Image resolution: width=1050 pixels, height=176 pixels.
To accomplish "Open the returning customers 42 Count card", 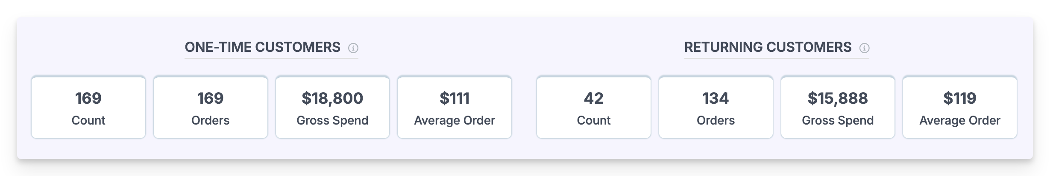I will (x=594, y=107).
